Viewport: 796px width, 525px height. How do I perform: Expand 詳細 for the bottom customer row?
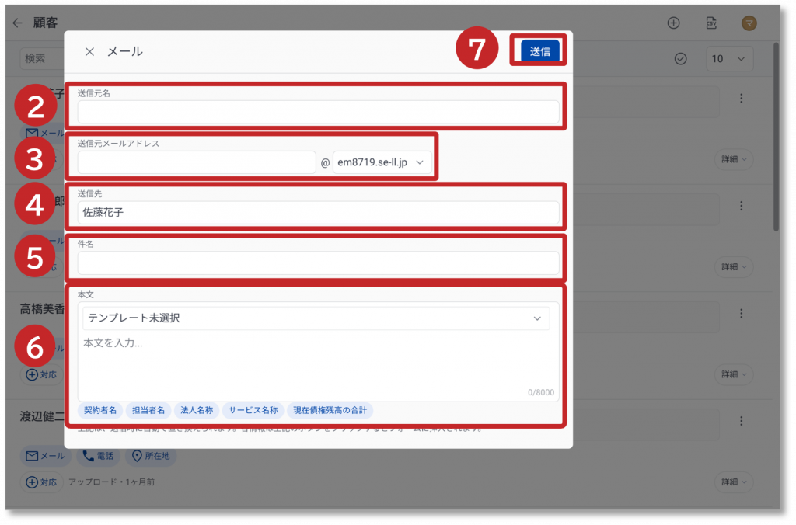coord(734,482)
